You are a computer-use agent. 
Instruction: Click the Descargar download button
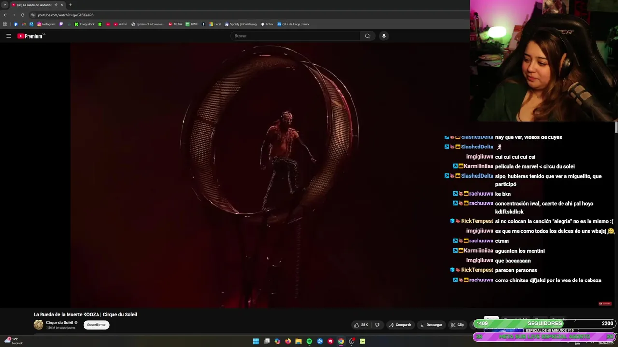(431, 325)
